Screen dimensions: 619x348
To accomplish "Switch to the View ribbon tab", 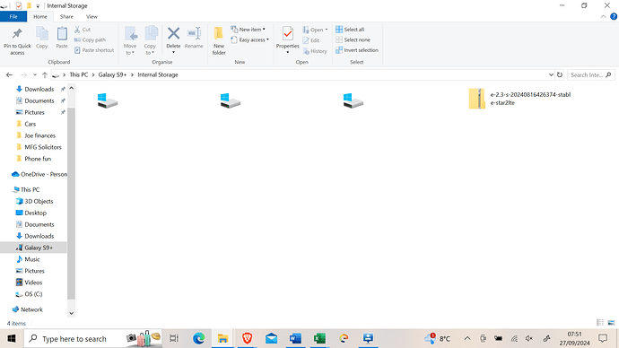I will click(92, 16).
